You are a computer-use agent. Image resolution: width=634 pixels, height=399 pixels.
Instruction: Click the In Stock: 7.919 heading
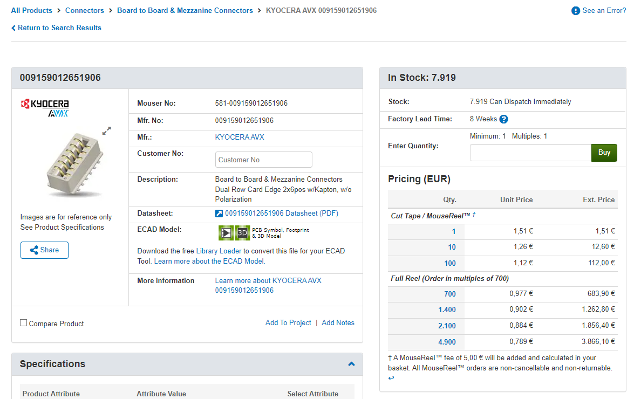click(x=422, y=78)
